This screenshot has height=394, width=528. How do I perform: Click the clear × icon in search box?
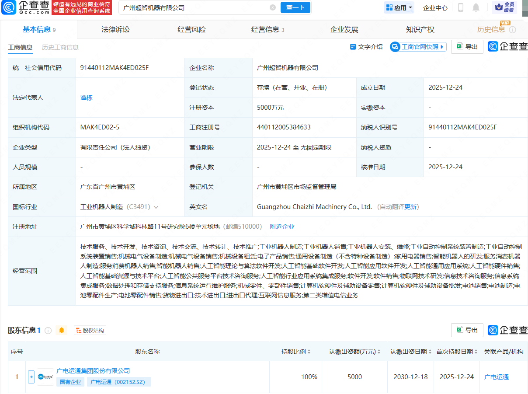pyautogui.click(x=273, y=7)
